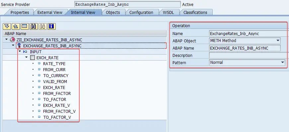
Task: Go to the External View tab
Action: click(x=50, y=13)
